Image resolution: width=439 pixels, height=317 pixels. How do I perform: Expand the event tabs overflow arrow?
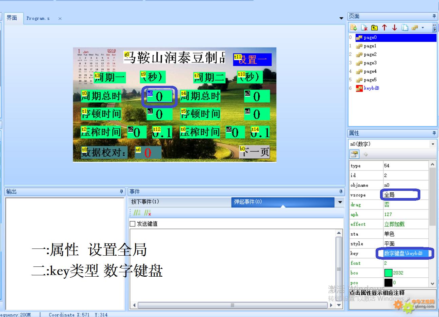tap(340, 202)
